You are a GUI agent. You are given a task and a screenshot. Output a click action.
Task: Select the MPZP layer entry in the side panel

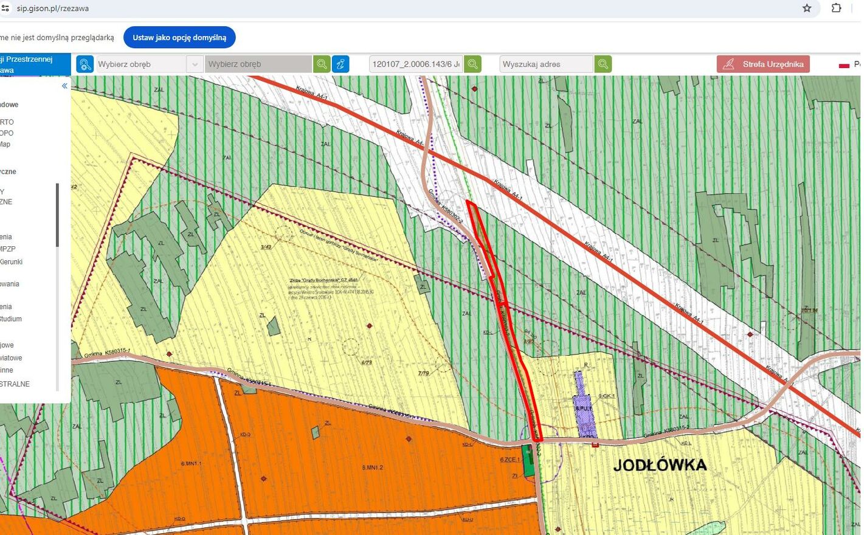(8, 249)
